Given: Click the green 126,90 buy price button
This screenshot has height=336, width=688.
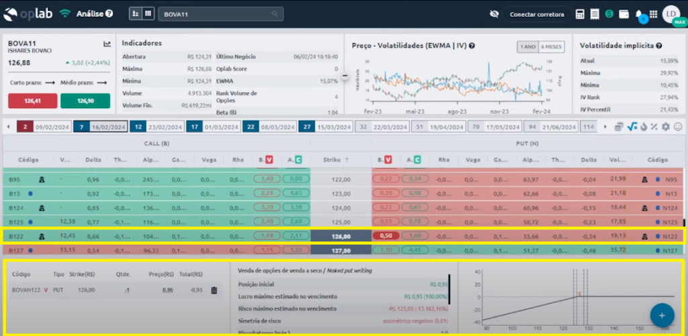Looking at the screenshot, I should click(x=85, y=101).
